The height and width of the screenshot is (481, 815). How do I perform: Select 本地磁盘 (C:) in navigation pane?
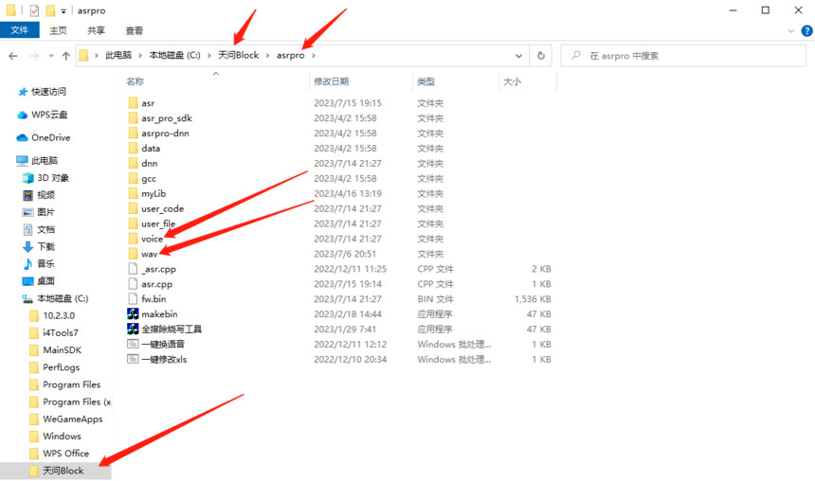[x=63, y=298]
